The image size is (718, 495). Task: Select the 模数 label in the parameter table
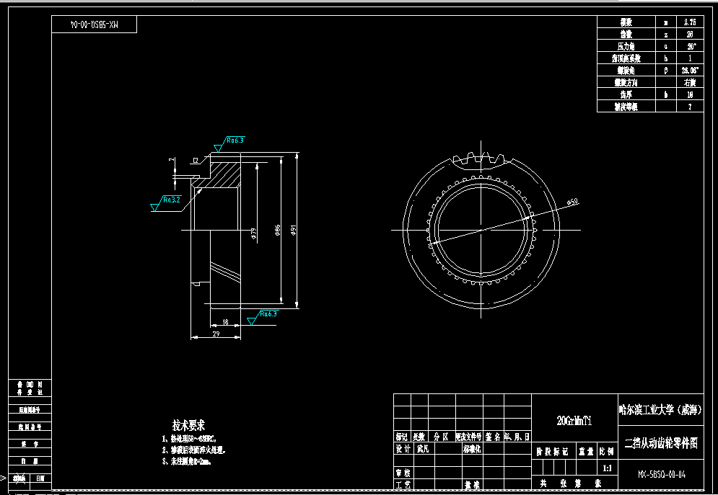626,22
